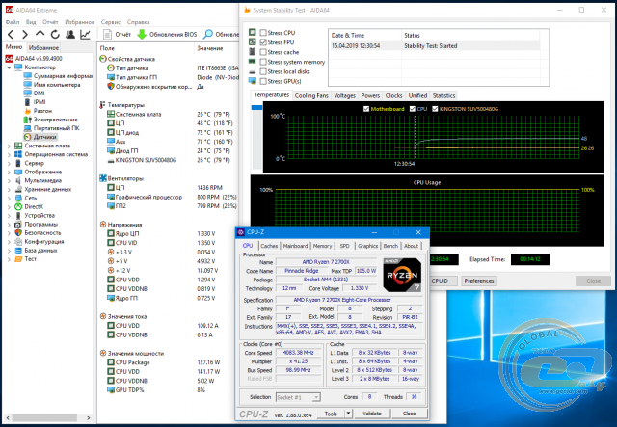
Task: Click the Back arrow in AIDA64 toolbar
Action: 11,35
